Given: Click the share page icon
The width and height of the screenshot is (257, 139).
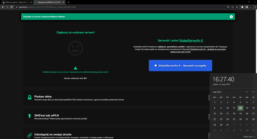Looking at the screenshot, I should pos(233,7).
